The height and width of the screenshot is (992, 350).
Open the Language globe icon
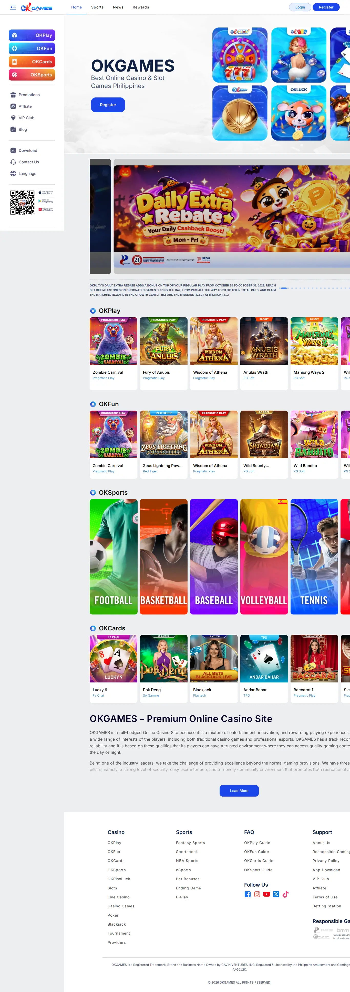pyautogui.click(x=13, y=174)
